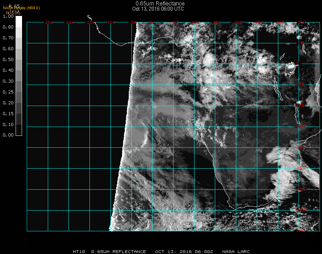This screenshot has width=322, height=254.
Task: Click the 0.40 colorbar value
Action: click(8, 70)
